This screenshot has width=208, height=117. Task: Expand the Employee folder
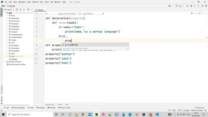pos(7,24)
